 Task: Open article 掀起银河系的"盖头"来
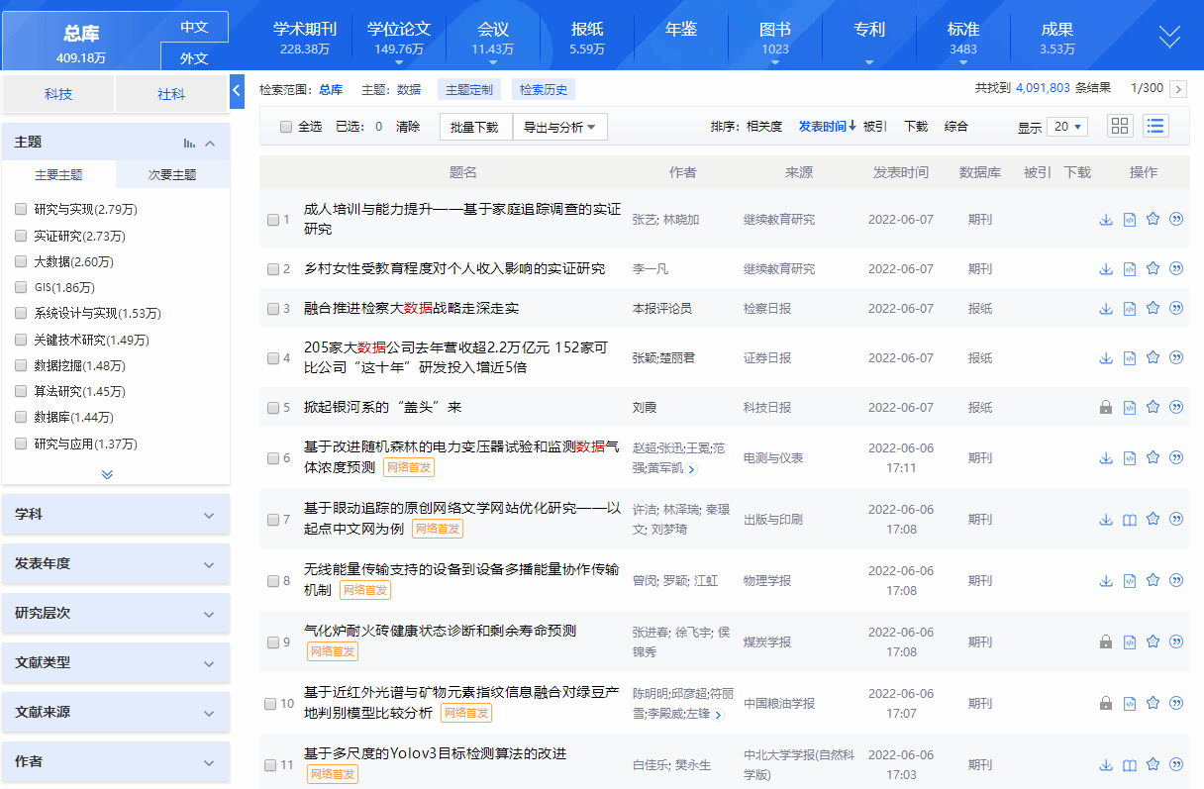(382, 407)
